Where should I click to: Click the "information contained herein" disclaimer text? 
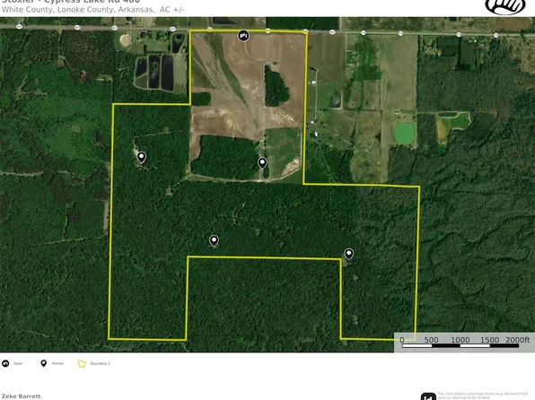(483, 396)
